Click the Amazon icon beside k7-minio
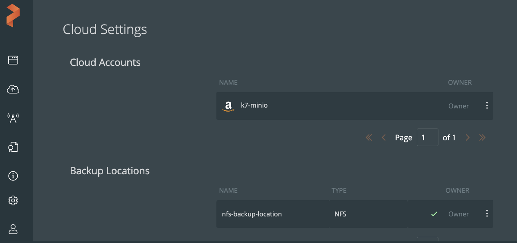The width and height of the screenshot is (517, 243). 228,106
